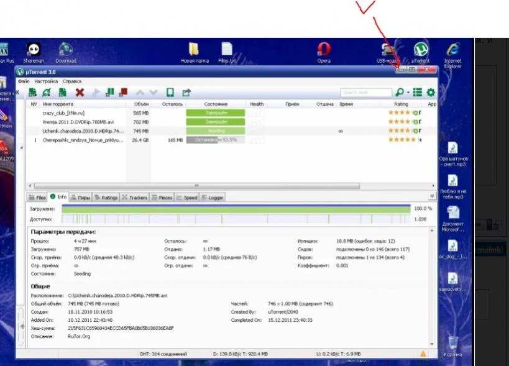
Task: Select the Cherepashki_nindzya torrent row
Action: [231, 140]
